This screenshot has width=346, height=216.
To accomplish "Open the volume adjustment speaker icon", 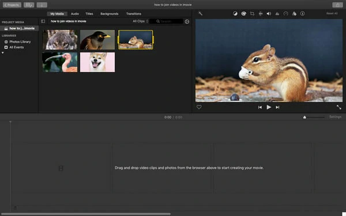I will click(x=269, y=14).
